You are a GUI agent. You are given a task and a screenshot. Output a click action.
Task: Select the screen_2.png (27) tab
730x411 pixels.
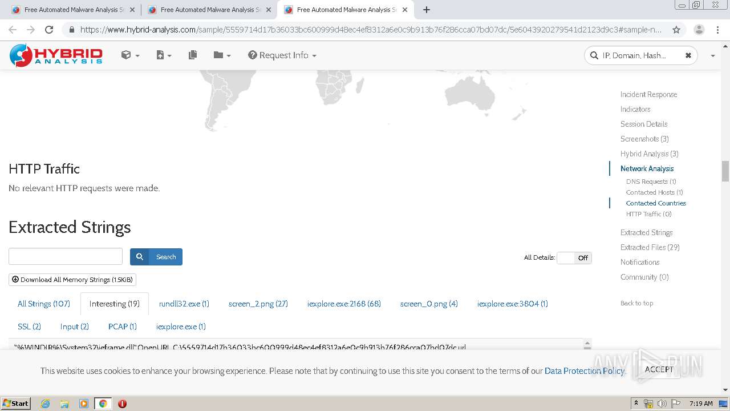coord(258,304)
